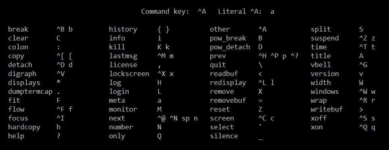
Task: Click the 'history' command label
Action: [123, 30]
